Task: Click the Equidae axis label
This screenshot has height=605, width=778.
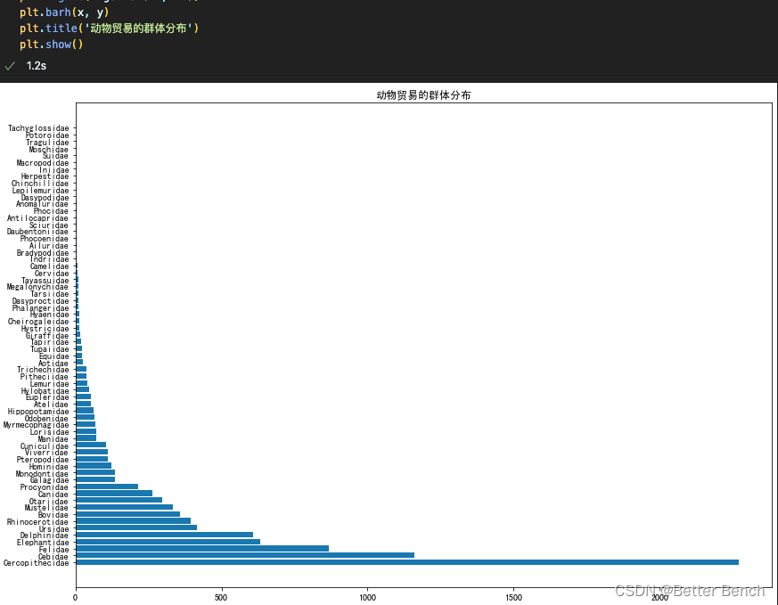Action: 54,356
